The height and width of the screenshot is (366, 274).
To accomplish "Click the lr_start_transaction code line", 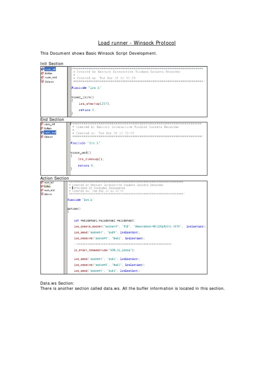I will click(105, 250).
